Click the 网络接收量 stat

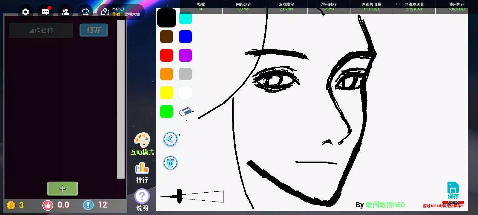(371, 7)
